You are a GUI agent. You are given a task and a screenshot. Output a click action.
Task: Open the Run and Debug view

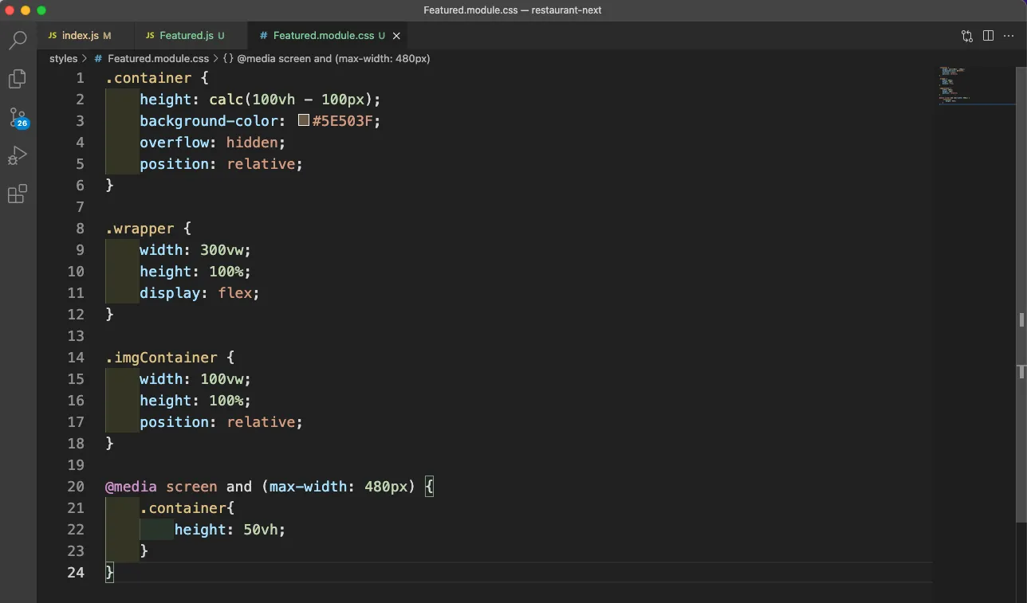(18, 156)
